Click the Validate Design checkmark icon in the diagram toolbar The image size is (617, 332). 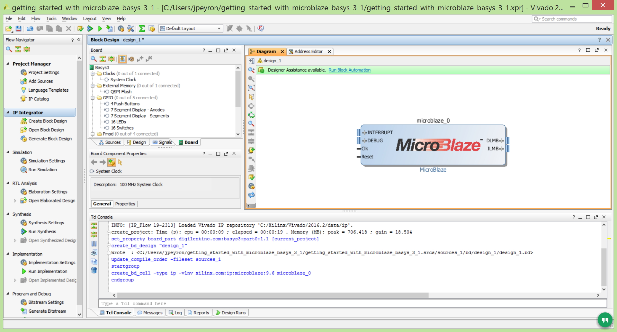pos(251,177)
